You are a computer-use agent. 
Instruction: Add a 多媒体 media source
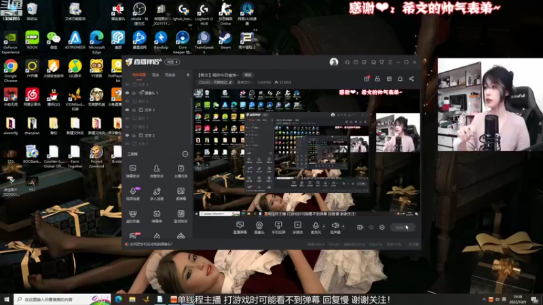pos(297,228)
